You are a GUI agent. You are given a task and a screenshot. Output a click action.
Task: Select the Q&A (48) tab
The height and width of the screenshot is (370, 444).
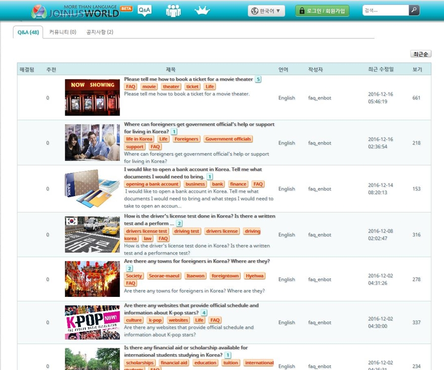[x=28, y=32]
